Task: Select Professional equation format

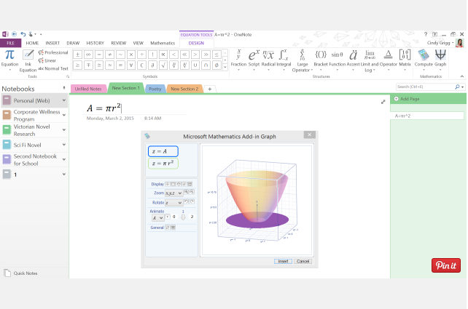Action: pyautogui.click(x=53, y=52)
